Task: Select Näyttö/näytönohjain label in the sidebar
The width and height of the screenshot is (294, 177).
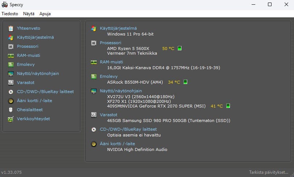Action: pyautogui.click(x=38, y=73)
